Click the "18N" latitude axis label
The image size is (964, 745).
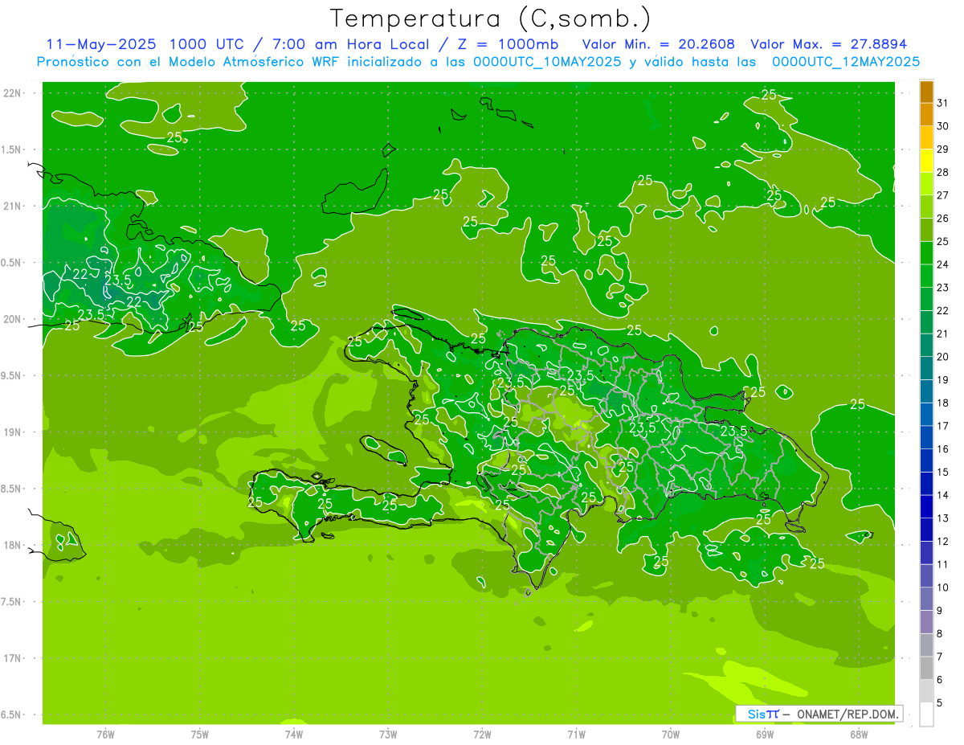click(x=13, y=545)
